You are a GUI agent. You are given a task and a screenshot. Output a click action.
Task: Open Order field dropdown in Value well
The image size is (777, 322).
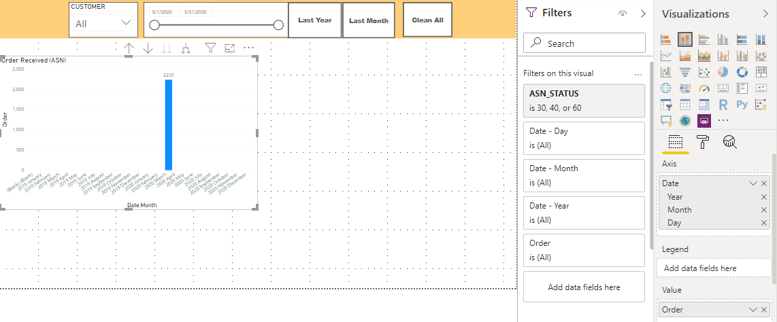(753, 310)
